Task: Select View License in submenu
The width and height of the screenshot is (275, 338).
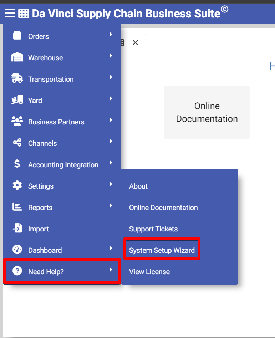Action: tap(179, 272)
